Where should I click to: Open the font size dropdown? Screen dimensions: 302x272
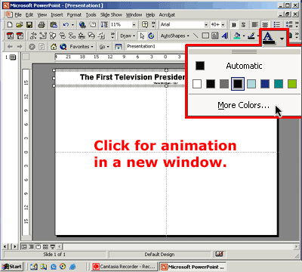coord(223,25)
